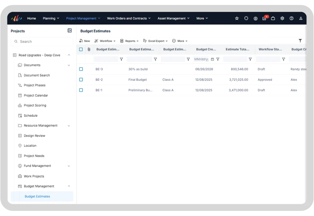Screen dimensions: 314x216
Task: Click the 3,471,000.00 total cell
Action: [238, 90]
